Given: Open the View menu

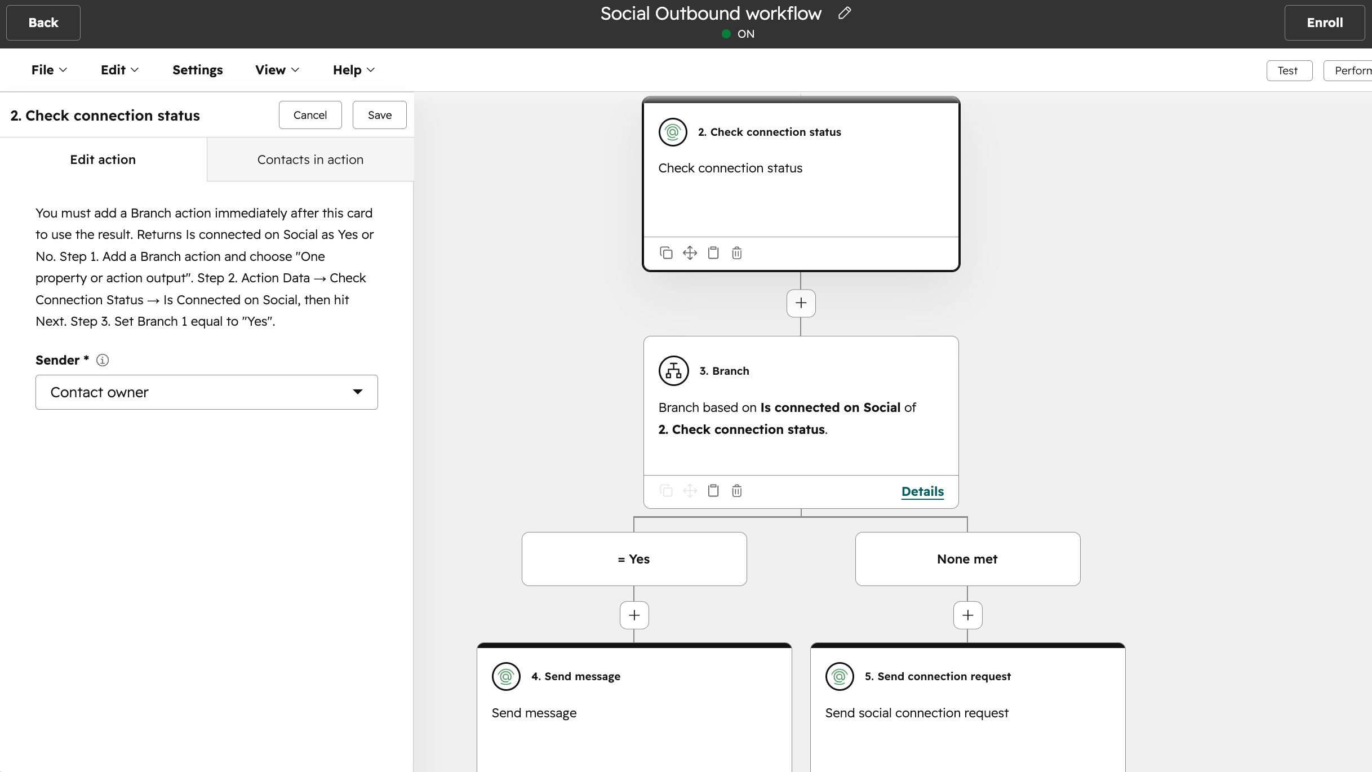Looking at the screenshot, I should pos(277,70).
